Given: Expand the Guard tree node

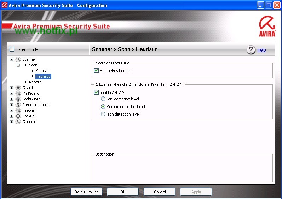Looking at the screenshot, I should 11,88.
